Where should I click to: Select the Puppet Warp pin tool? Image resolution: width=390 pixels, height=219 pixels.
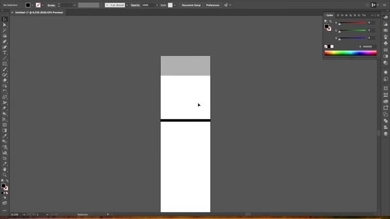[4, 108]
